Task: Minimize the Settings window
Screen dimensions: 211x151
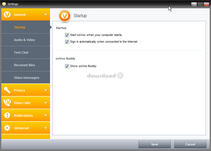Action: [x=194, y=4]
